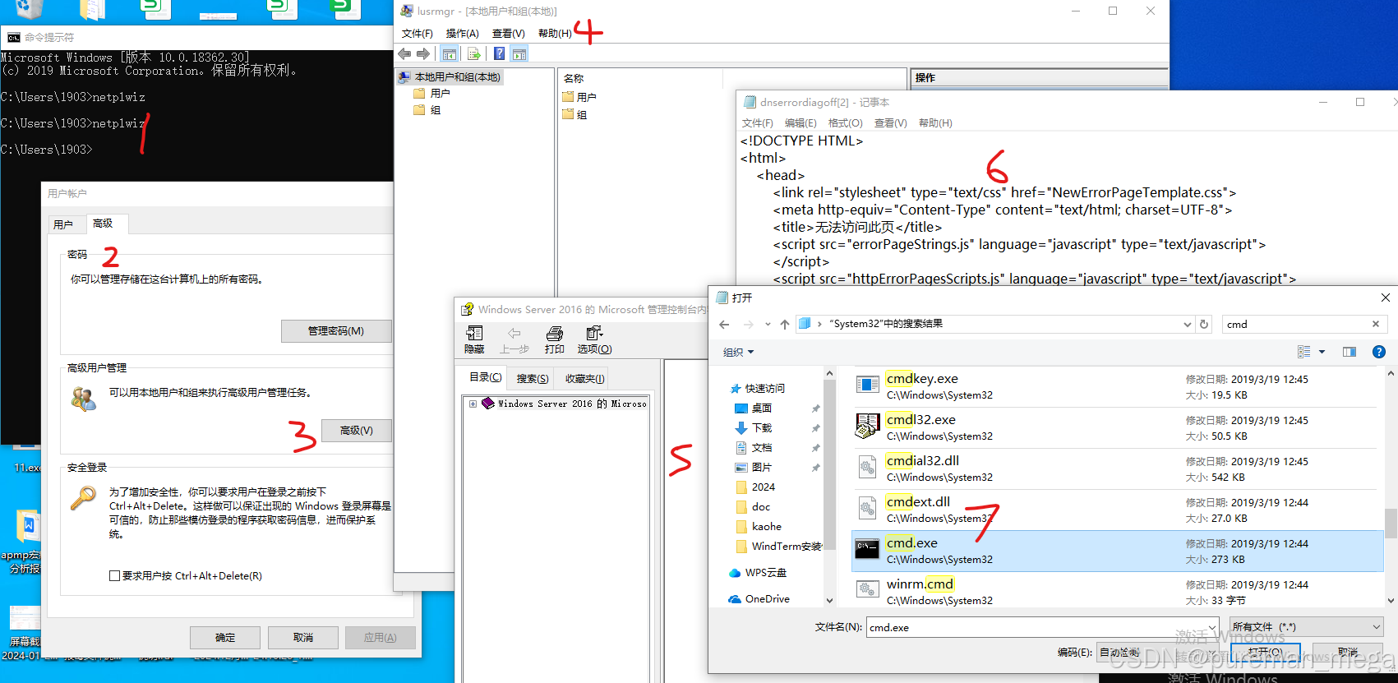This screenshot has width=1398, height=683.
Task: Open view options dropdown arrow
Action: pyautogui.click(x=1322, y=352)
